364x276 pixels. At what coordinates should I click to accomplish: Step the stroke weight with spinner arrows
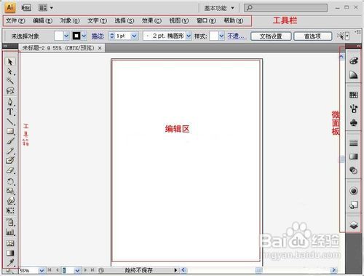[112, 36]
